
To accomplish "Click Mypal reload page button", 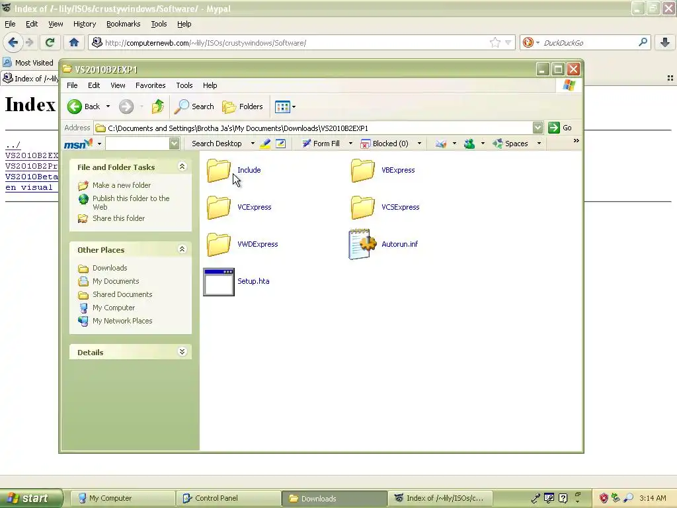I will [x=50, y=42].
